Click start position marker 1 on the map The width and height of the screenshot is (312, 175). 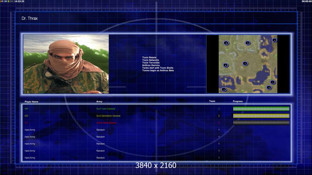pos(272,82)
